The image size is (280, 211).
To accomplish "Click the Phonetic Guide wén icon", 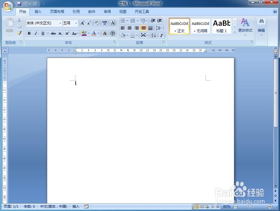I will [x=105, y=23].
